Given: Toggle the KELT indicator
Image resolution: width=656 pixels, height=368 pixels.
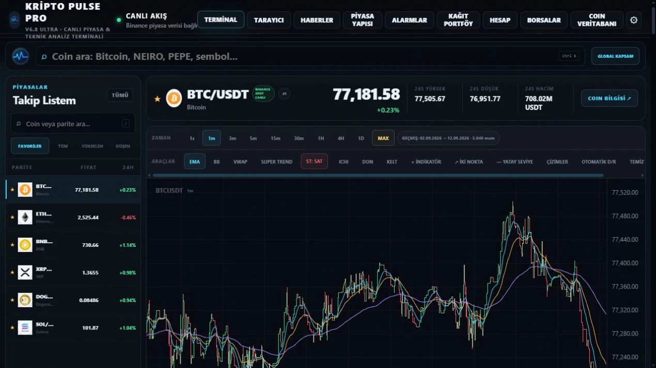Looking at the screenshot, I should (x=392, y=161).
